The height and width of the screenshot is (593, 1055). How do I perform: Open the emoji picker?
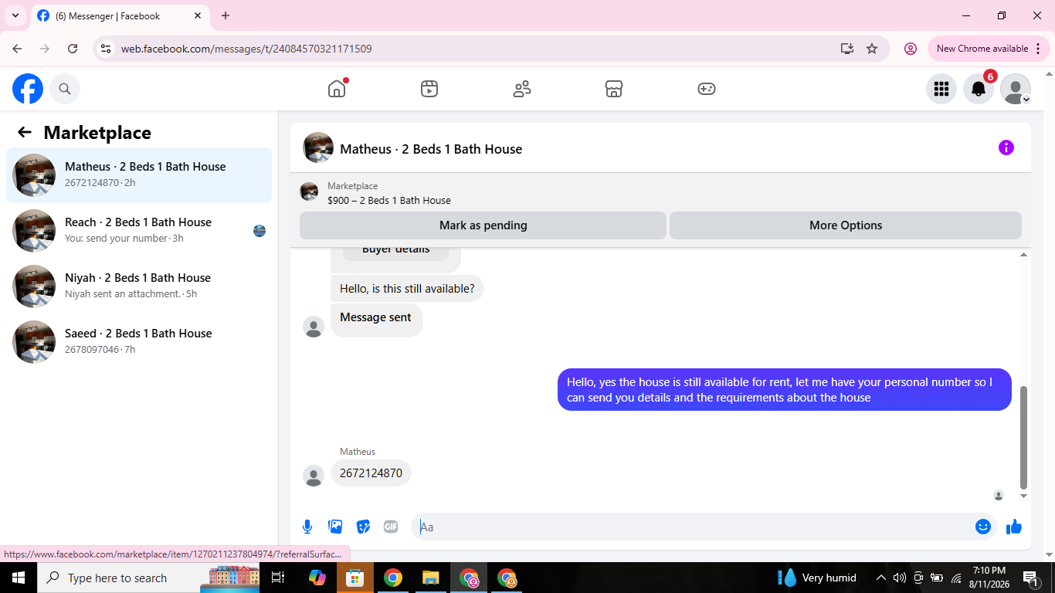pyautogui.click(x=982, y=527)
